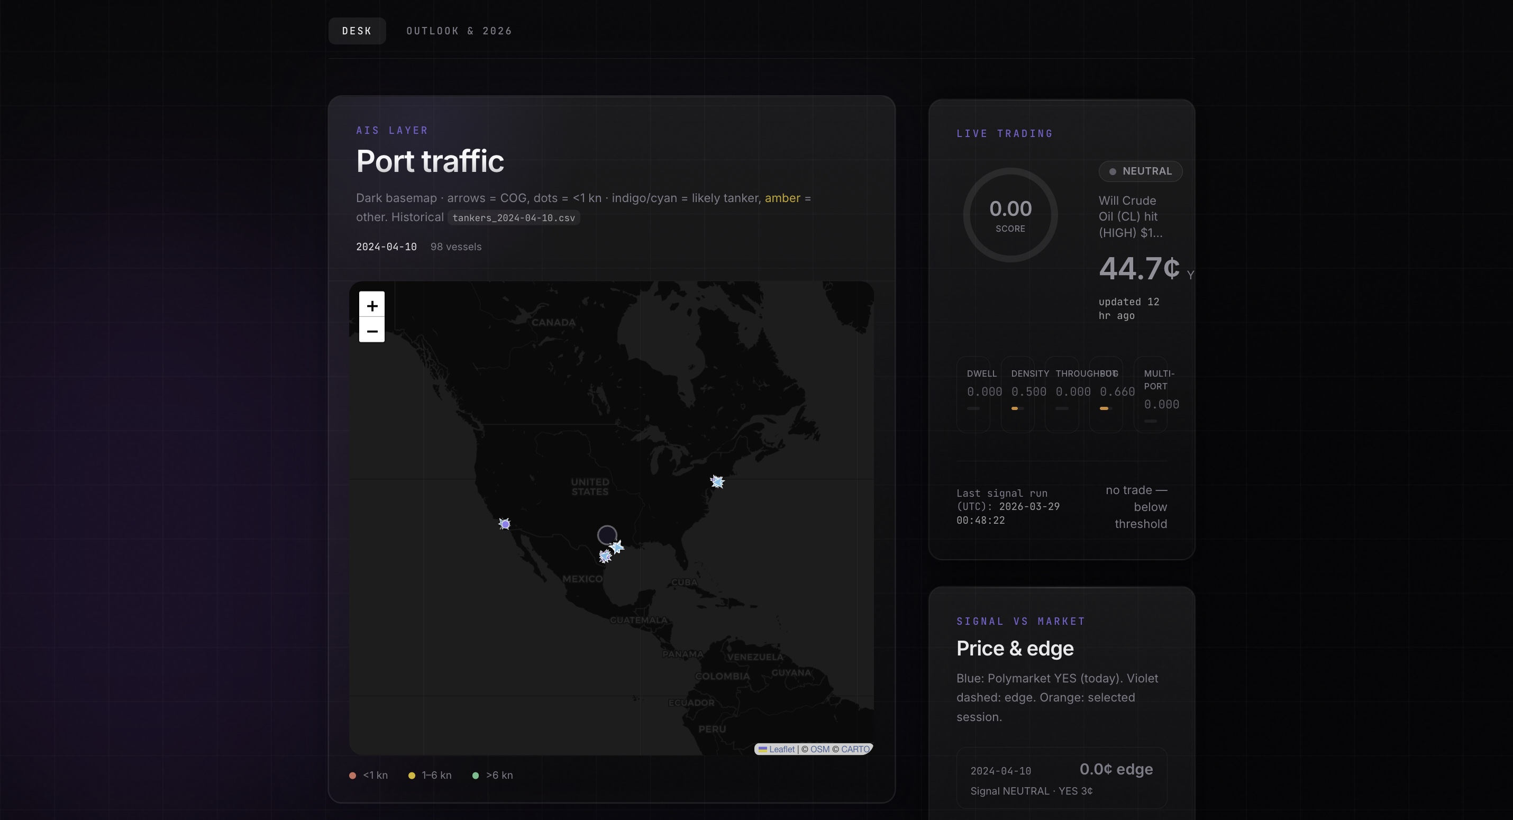Select the vessel cluster near Houston coast
This screenshot has width=1513, height=820.
click(617, 548)
